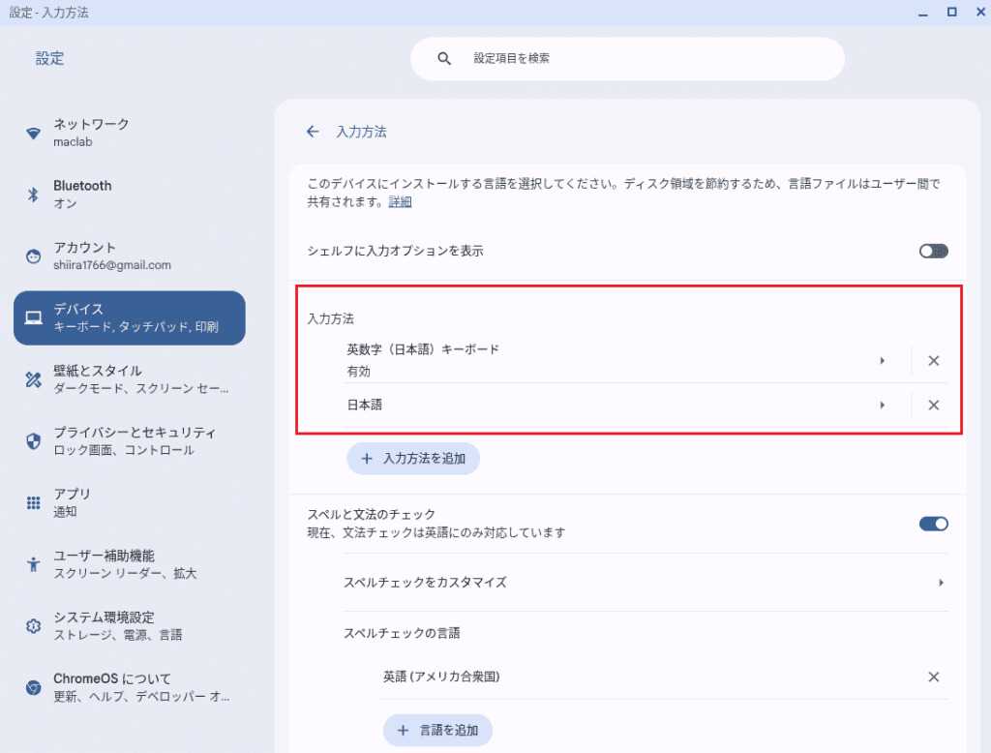Open アカウント settings section
Screen dimensions: 991x753
pyautogui.click(x=130, y=256)
